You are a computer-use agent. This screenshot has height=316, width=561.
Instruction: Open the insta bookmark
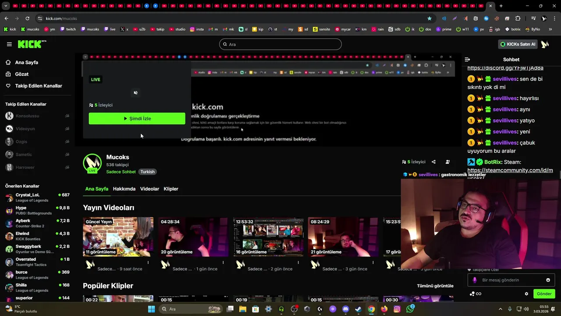[x=197, y=29]
